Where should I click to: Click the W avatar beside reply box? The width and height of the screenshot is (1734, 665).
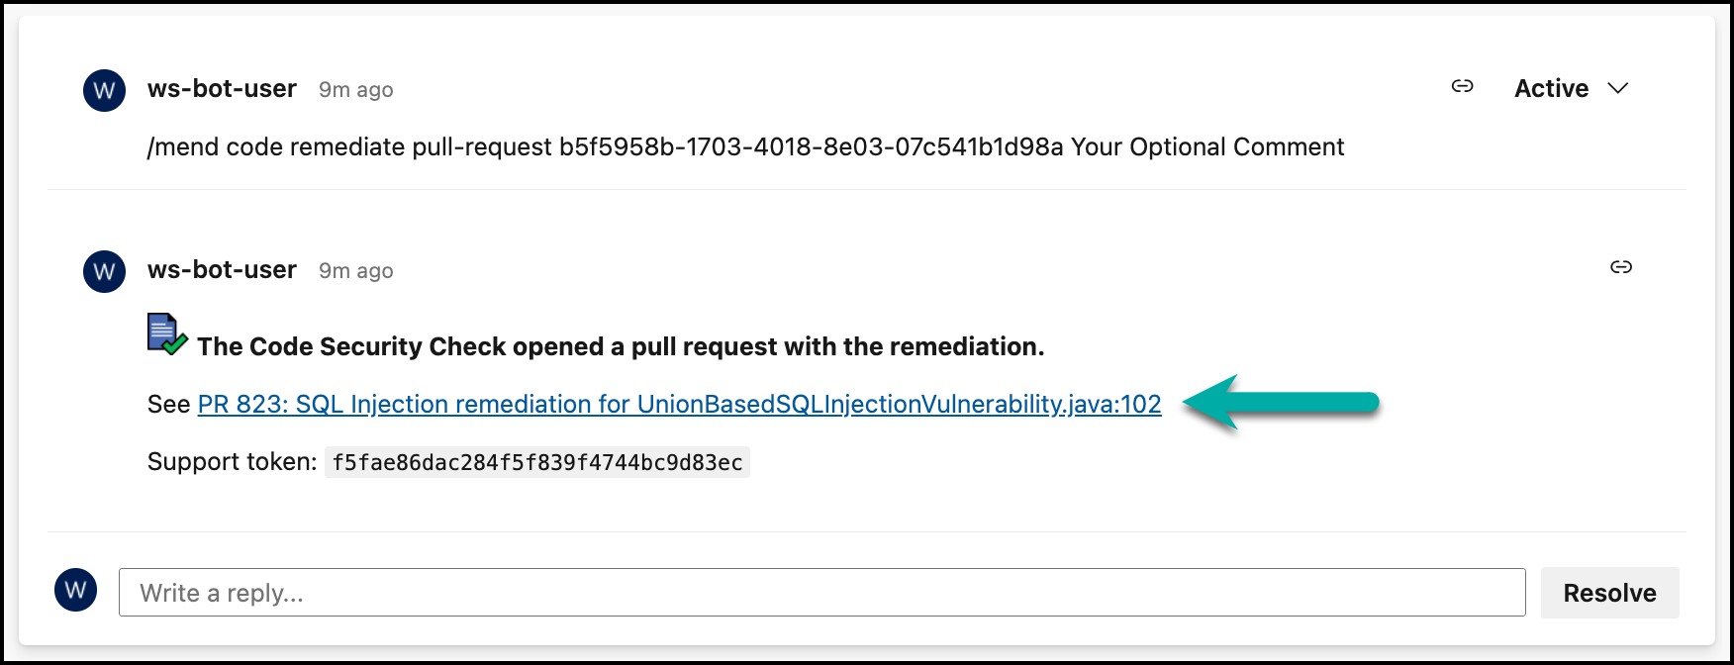[x=75, y=591]
